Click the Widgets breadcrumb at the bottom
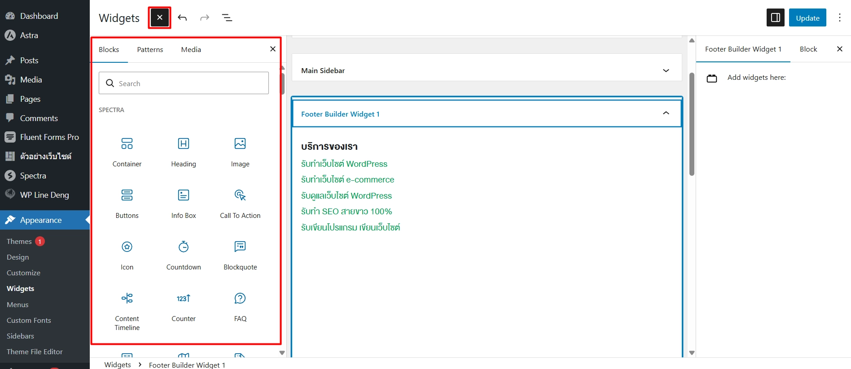 (118, 365)
